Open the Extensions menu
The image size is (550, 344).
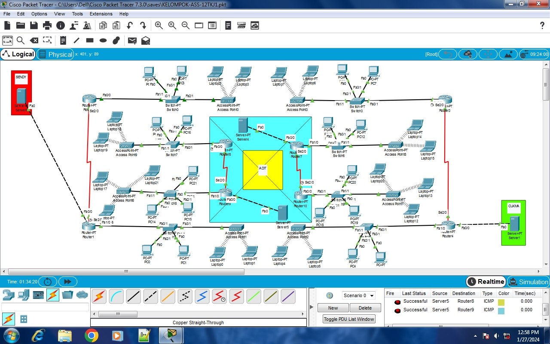pos(101,14)
